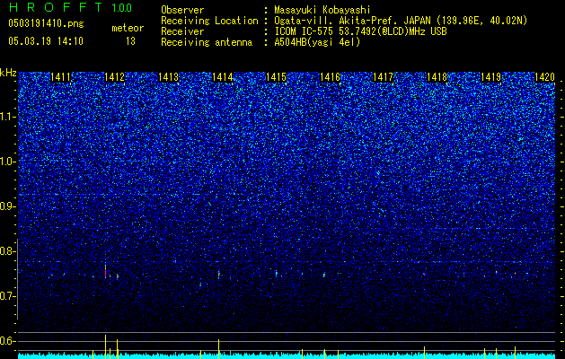Click the yellow amplitude spike at 1414
565x359 pixels.
[x=218, y=348]
